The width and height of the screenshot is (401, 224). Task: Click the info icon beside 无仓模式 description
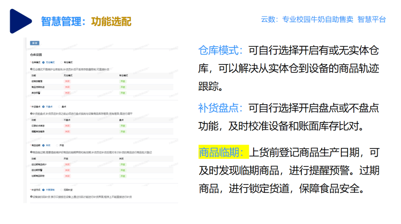[x=31, y=69]
